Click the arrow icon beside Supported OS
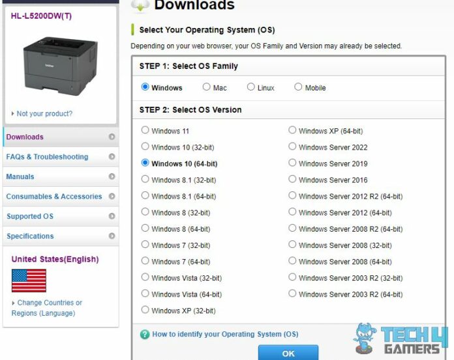 pos(112,216)
